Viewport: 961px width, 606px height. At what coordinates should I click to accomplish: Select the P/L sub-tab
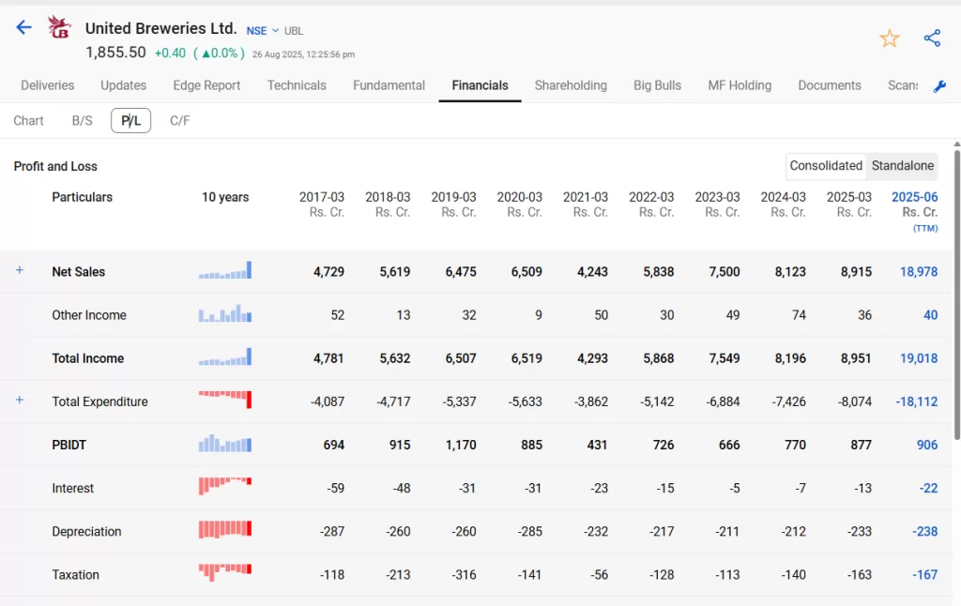pos(130,121)
